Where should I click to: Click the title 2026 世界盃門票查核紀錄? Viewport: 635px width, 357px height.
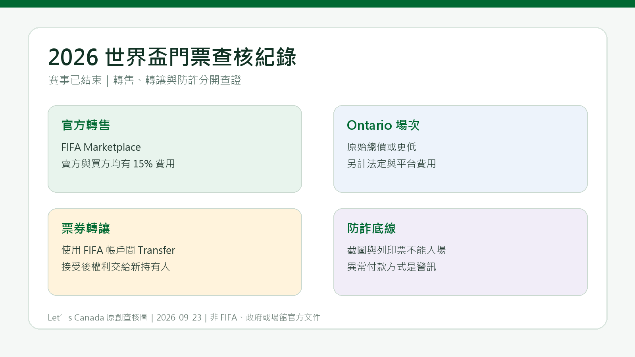tap(172, 57)
